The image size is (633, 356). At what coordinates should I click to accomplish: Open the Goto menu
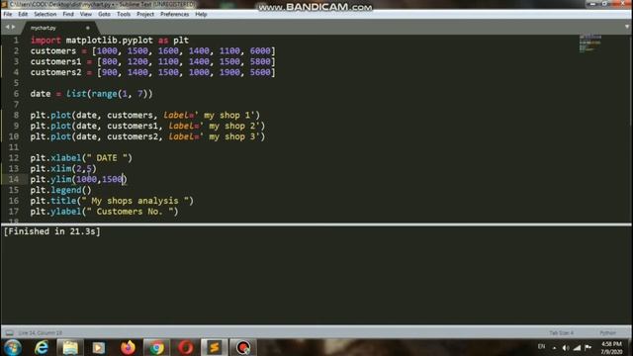[x=104, y=14]
